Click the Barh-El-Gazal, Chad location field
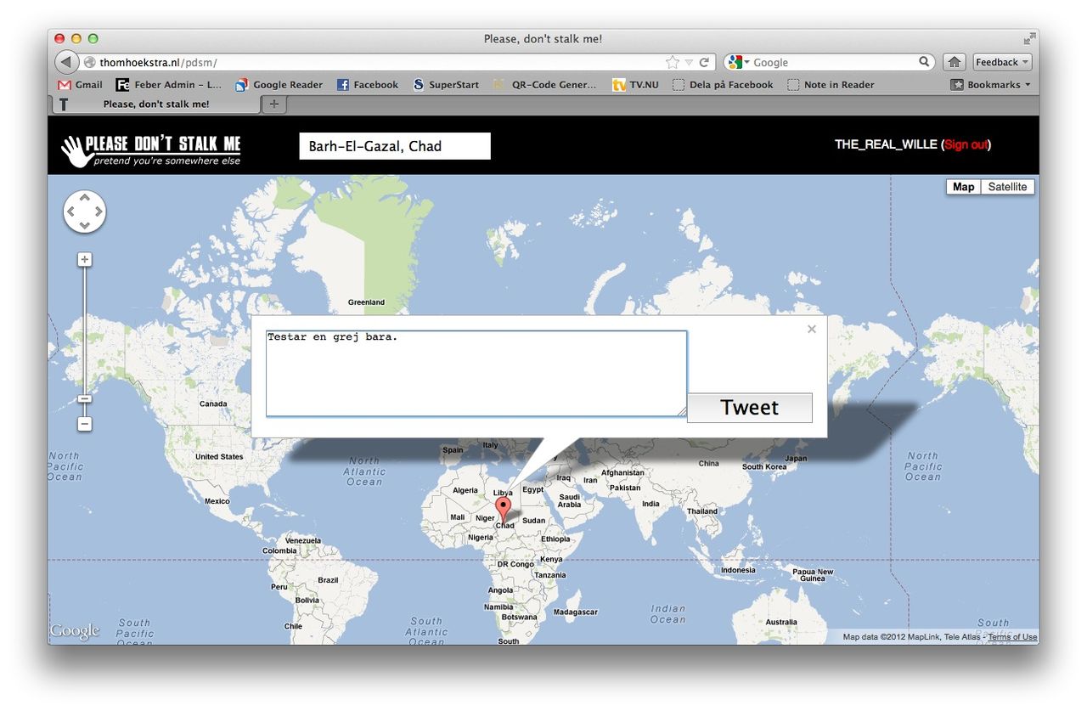Screen dimensions: 1087x711 (x=395, y=146)
